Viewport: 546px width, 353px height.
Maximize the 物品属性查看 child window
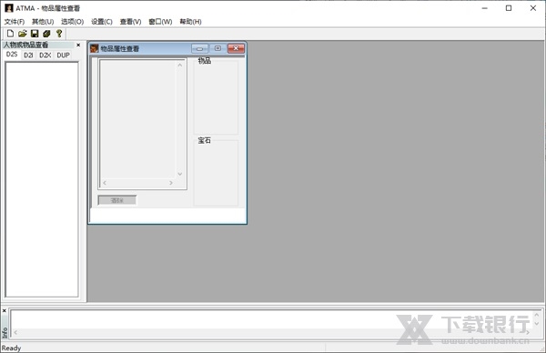pos(218,48)
